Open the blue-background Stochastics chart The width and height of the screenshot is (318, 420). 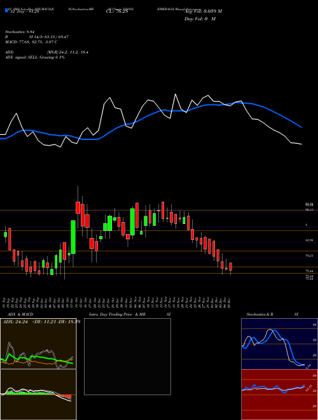[279, 344]
